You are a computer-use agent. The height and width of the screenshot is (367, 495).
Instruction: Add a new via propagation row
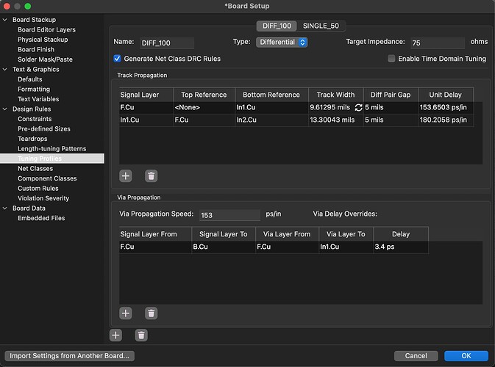click(126, 313)
